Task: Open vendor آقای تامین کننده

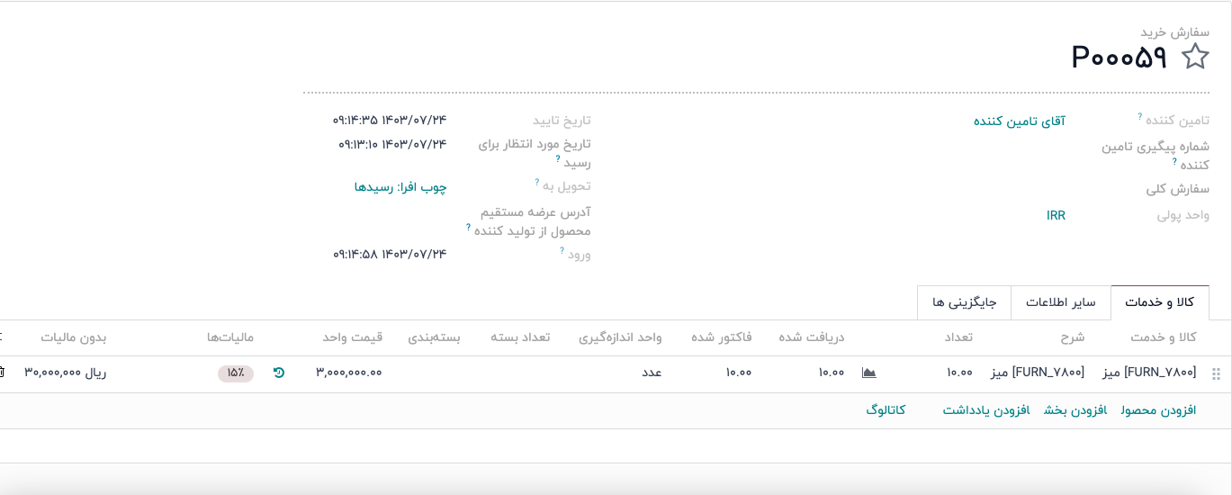Action: 1019,121
